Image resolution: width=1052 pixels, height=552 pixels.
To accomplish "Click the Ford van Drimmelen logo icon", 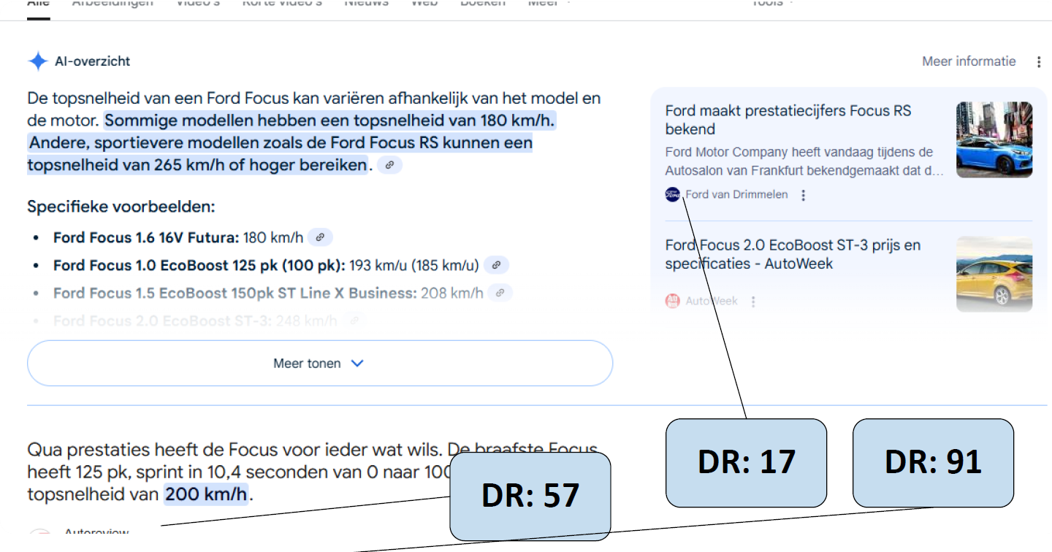I will pyautogui.click(x=673, y=195).
